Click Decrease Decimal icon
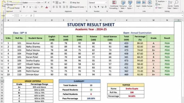 tap(106, 7)
